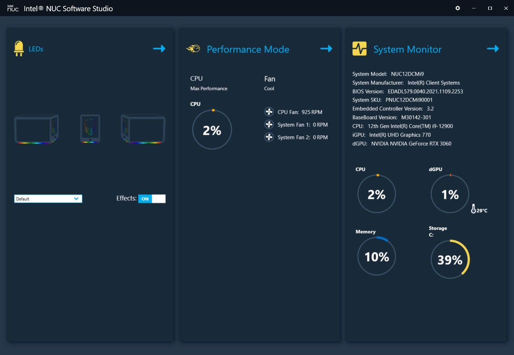Image resolution: width=514 pixels, height=355 pixels.
Task: Click the System Monitor title
Action: (x=407, y=49)
